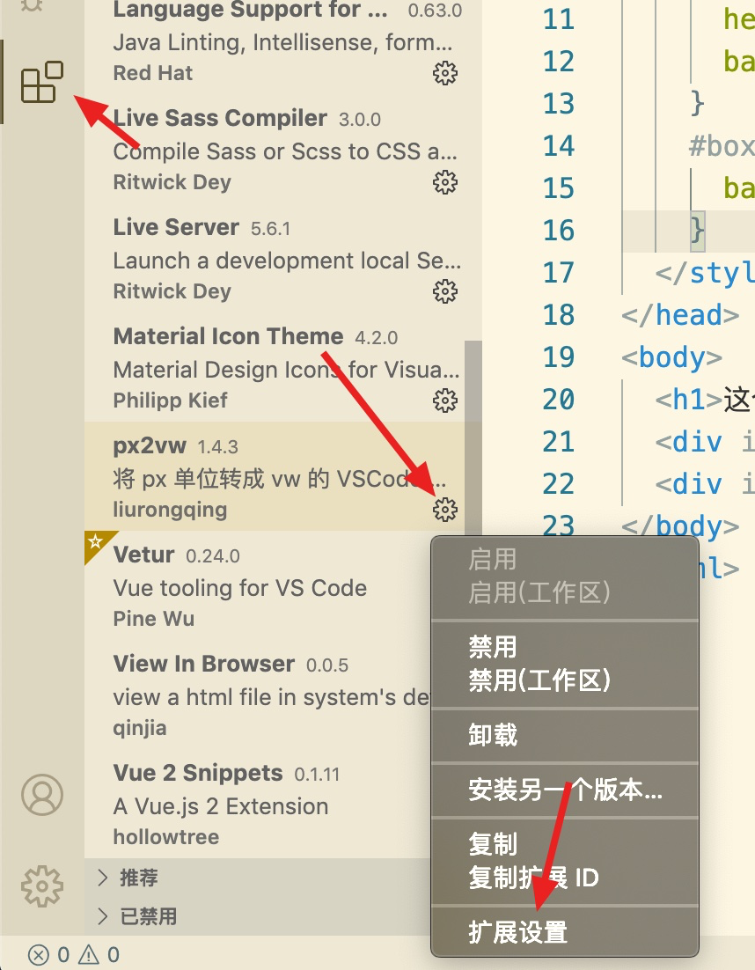Click publisher name liurongqing
Screen dimensions: 755x970
click(x=170, y=510)
